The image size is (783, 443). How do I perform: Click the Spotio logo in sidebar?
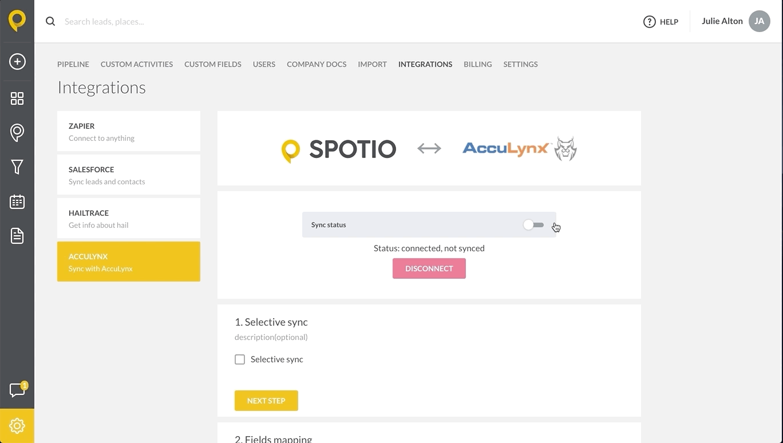coord(17,21)
